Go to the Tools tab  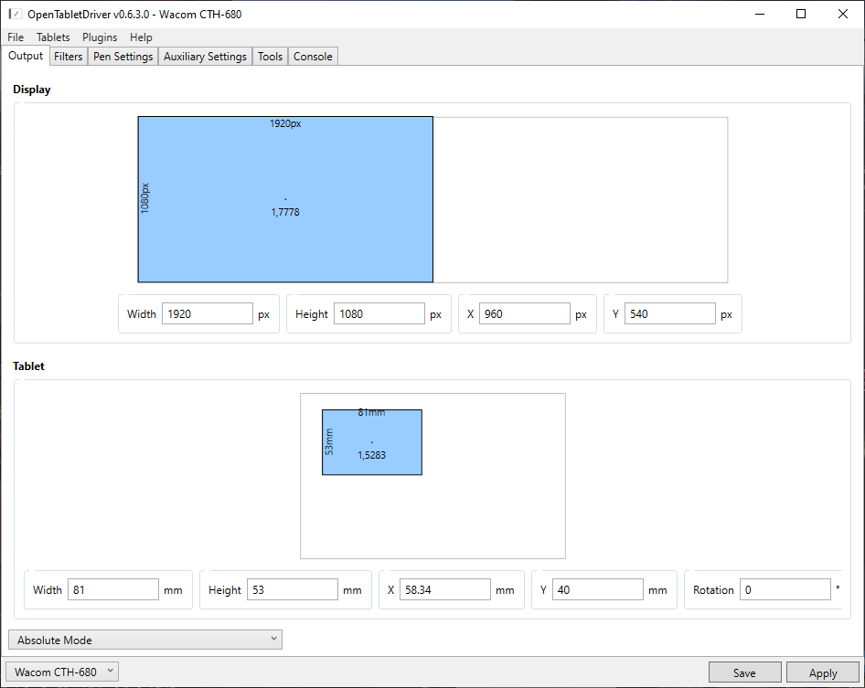270,57
